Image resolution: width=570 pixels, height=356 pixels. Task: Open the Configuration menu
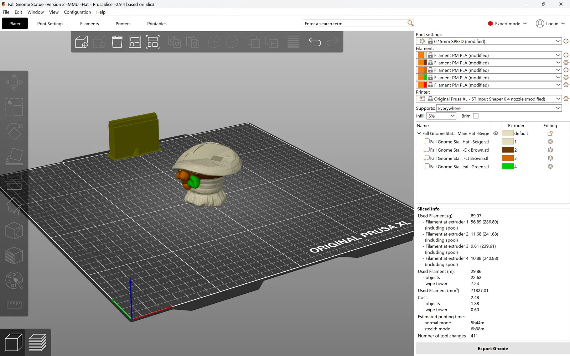[77, 12]
